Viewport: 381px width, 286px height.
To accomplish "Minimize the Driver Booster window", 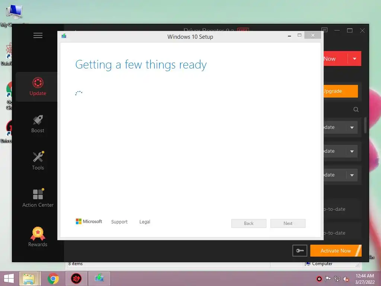I will (x=337, y=31).
